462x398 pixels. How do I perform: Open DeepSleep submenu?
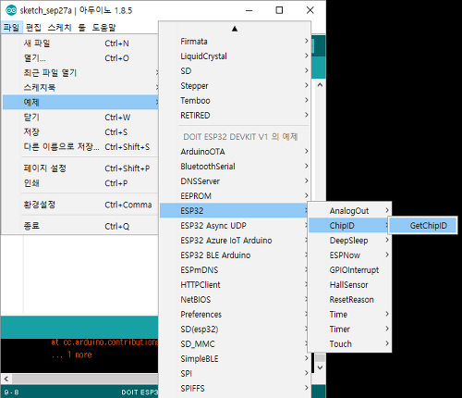(x=349, y=241)
